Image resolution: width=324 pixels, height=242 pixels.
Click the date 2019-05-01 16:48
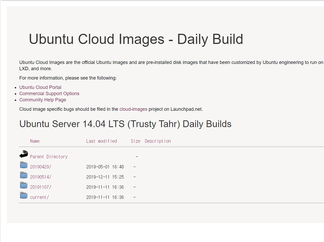pyautogui.click(x=105, y=167)
